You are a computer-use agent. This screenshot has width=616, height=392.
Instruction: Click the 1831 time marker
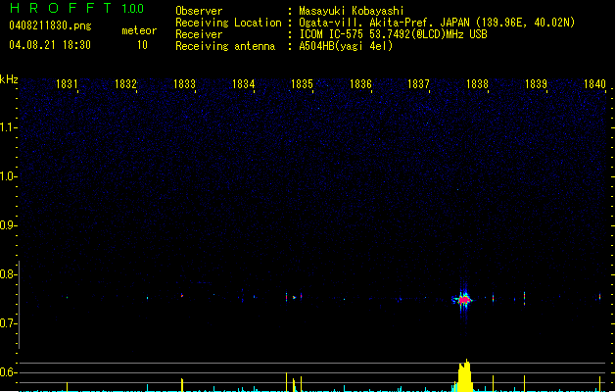[68, 85]
